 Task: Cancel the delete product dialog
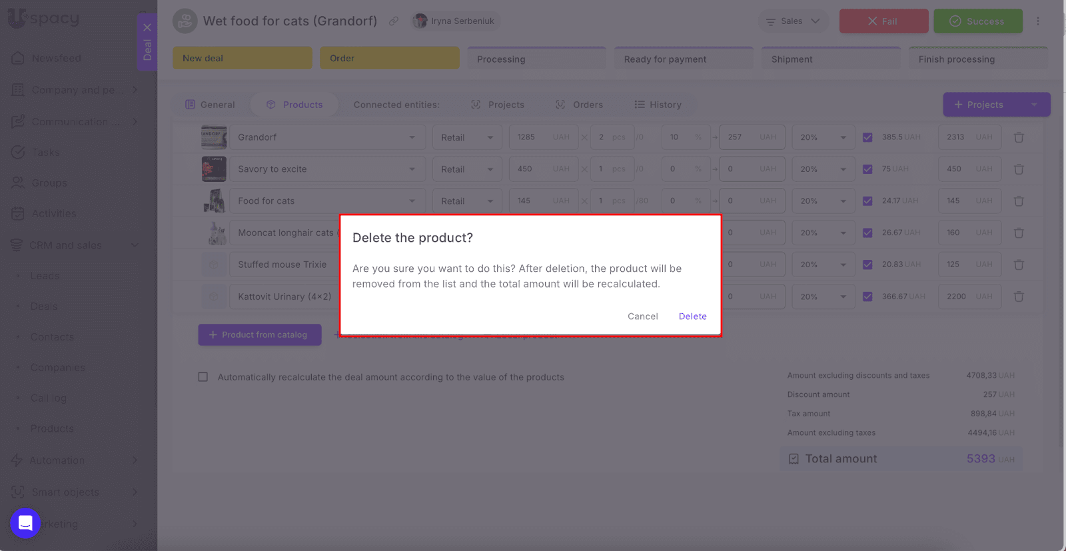pos(642,316)
